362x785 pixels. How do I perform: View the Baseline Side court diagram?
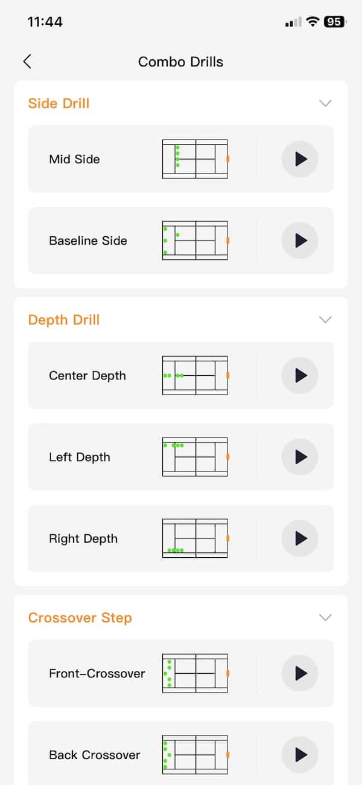tap(196, 241)
